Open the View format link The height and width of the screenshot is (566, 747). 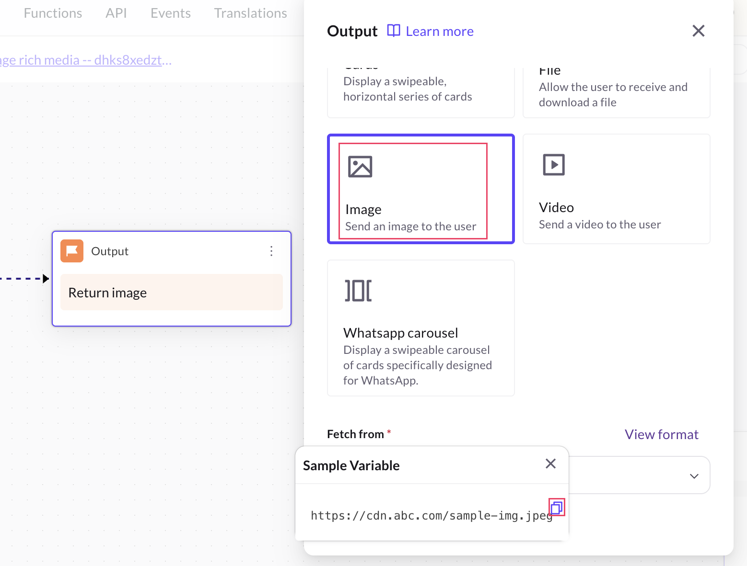[661, 434]
